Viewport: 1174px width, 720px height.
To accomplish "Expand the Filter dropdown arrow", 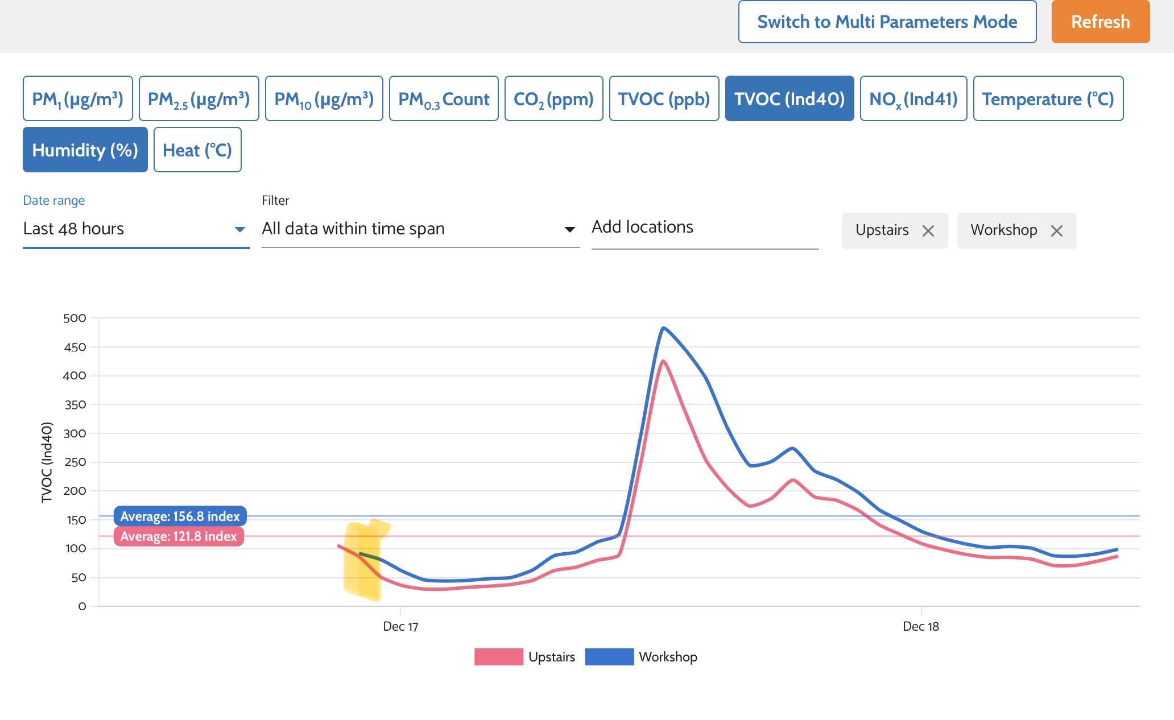I will pos(569,229).
